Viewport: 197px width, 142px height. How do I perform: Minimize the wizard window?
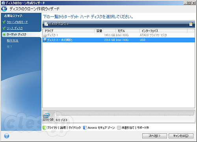coord(185,3)
